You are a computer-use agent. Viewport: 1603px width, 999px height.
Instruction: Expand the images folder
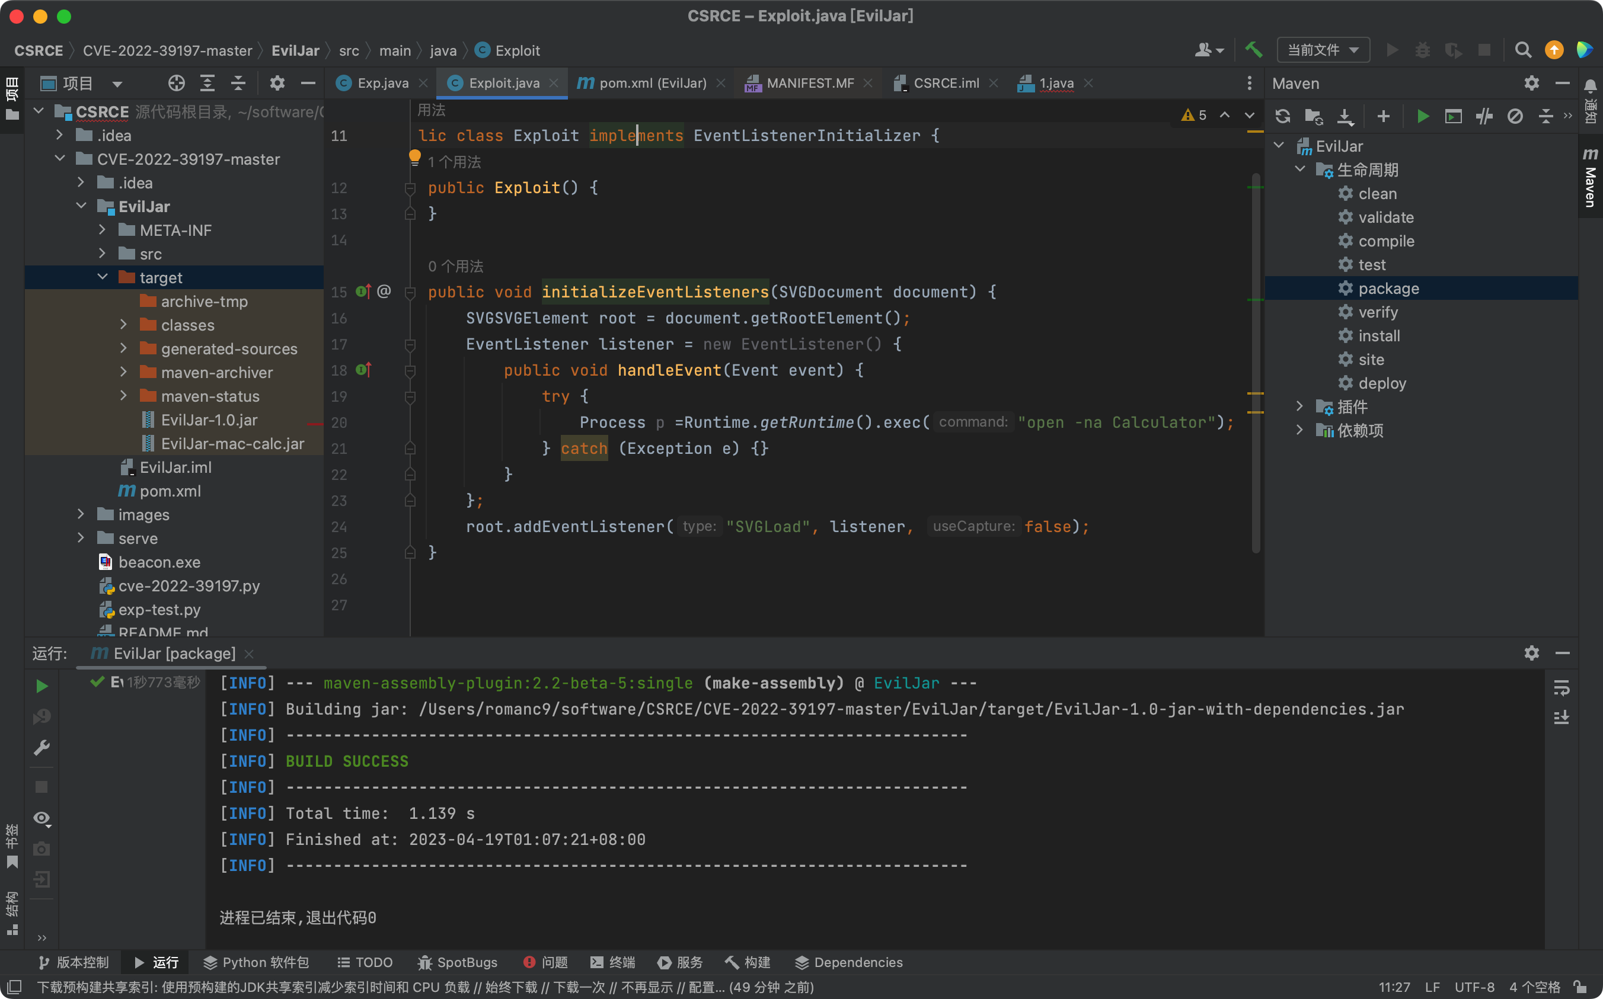tap(81, 514)
